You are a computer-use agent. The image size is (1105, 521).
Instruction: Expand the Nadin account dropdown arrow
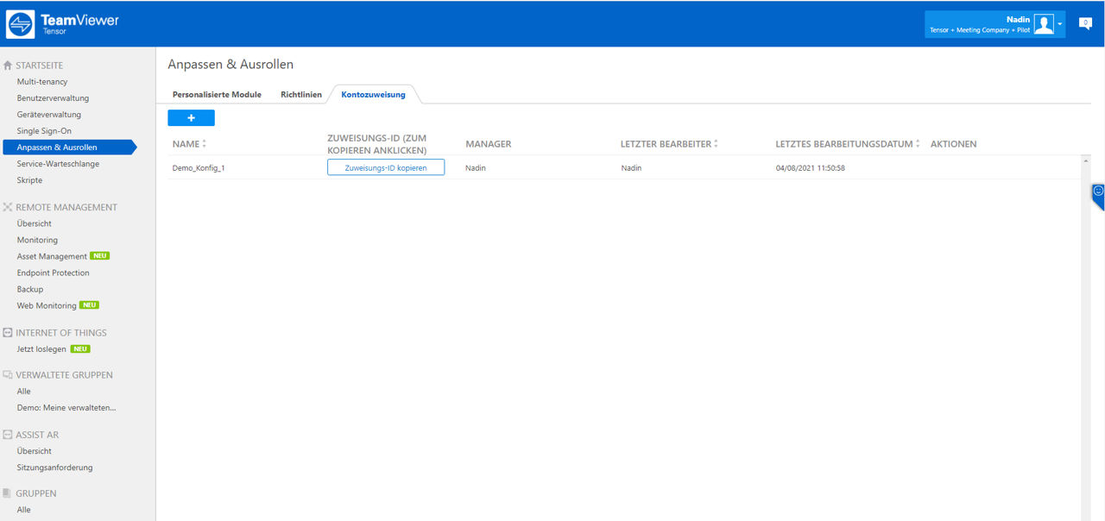1060,25
